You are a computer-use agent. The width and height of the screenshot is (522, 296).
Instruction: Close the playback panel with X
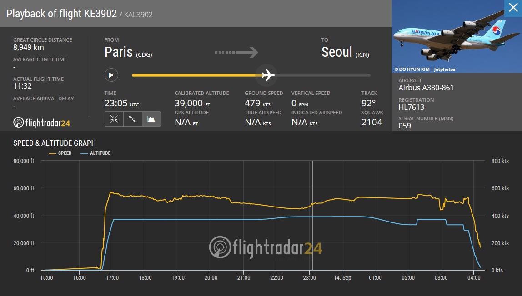click(x=513, y=8)
